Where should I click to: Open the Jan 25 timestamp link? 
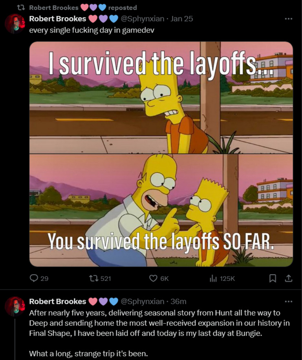pyautogui.click(x=182, y=19)
